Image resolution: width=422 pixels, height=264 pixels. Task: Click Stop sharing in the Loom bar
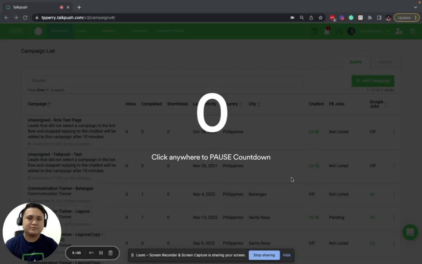[264, 255]
